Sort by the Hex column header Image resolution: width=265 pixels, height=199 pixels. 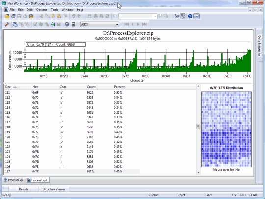click(x=45, y=87)
